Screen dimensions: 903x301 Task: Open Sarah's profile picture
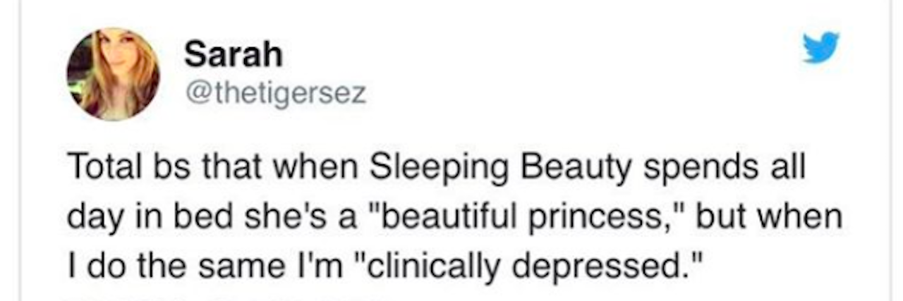pyautogui.click(x=113, y=74)
